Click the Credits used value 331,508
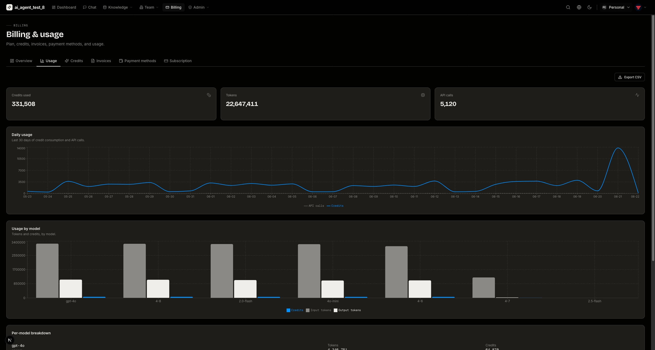Image resolution: width=655 pixels, height=350 pixels. pyautogui.click(x=23, y=104)
